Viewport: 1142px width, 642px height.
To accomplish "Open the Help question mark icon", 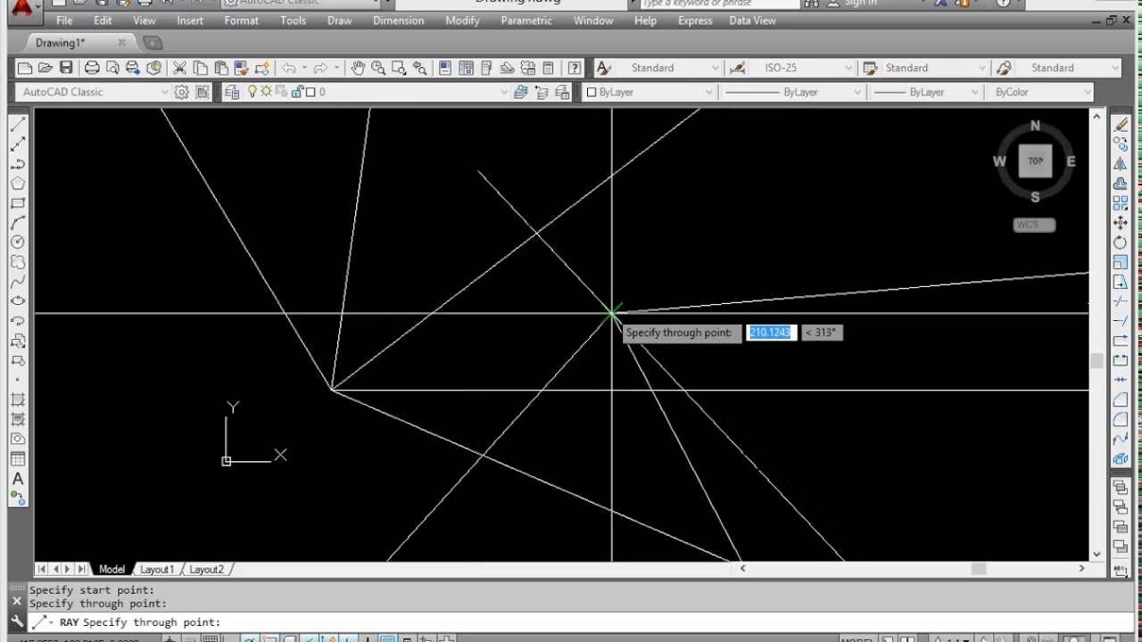I will [x=575, y=68].
